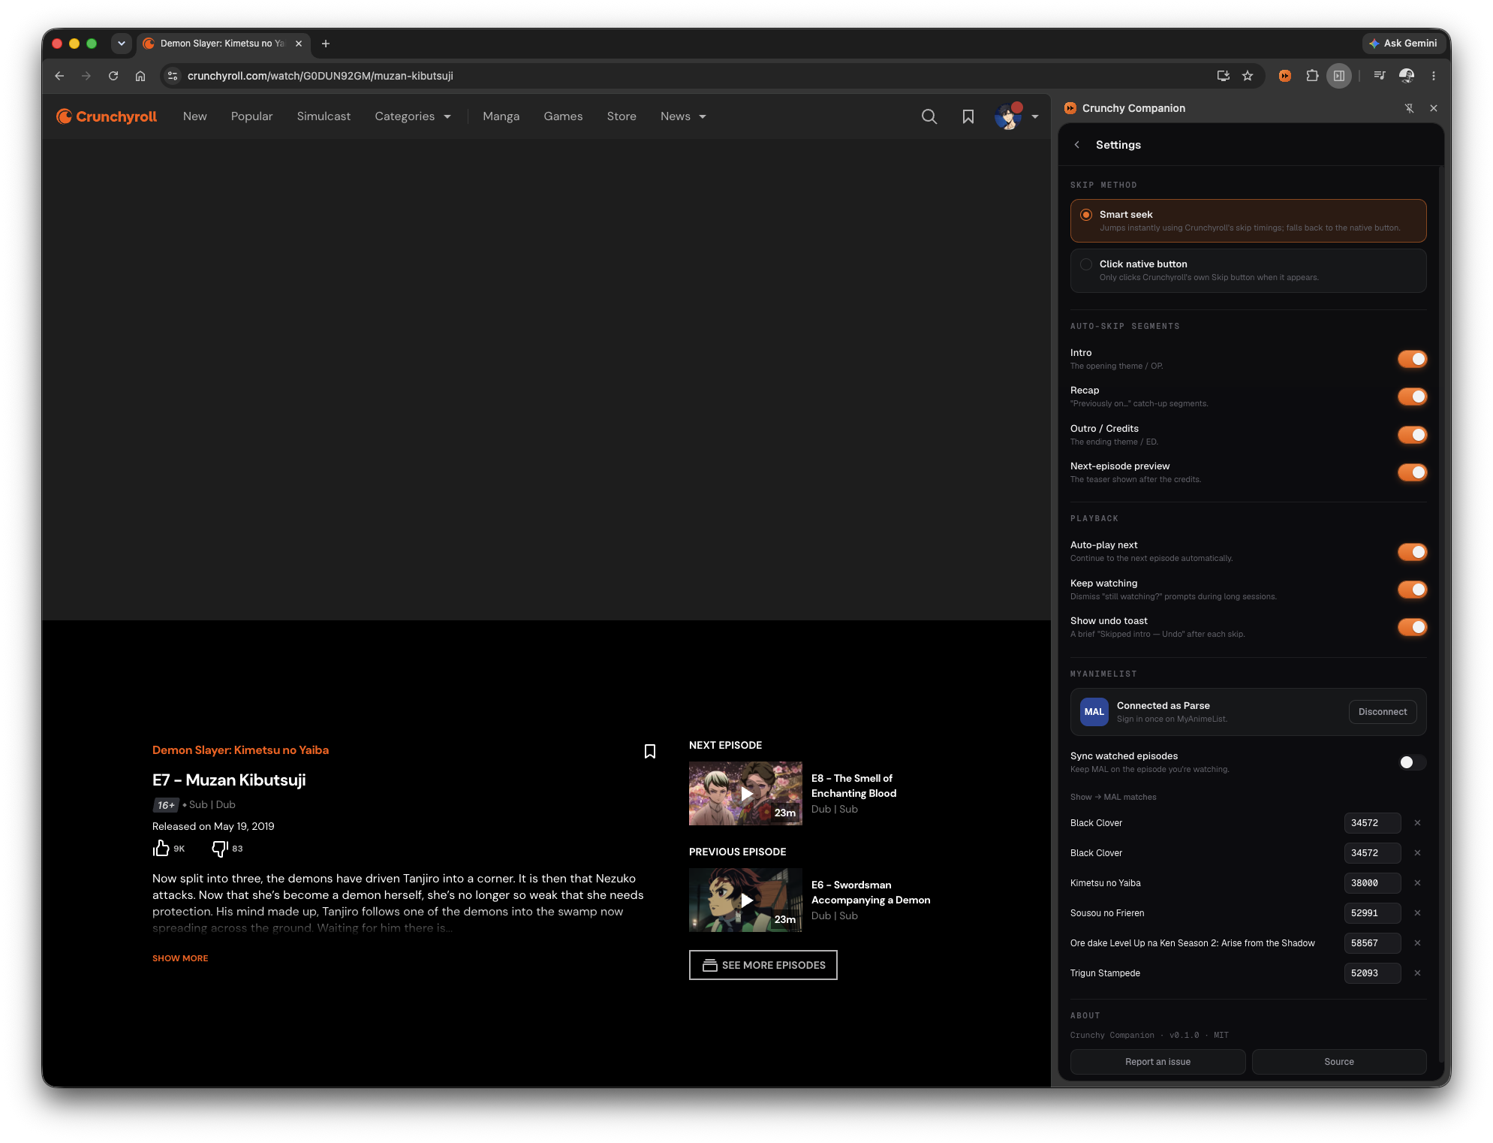Like the episode with thumbs up
The height and width of the screenshot is (1143, 1493).
pos(161,849)
